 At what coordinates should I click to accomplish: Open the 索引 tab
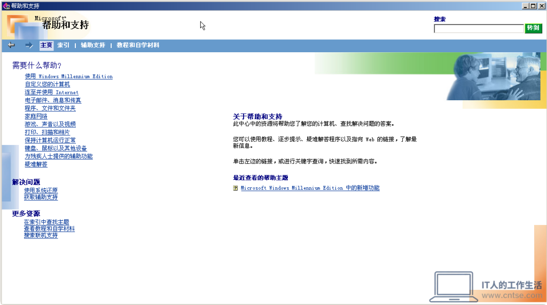tap(63, 45)
